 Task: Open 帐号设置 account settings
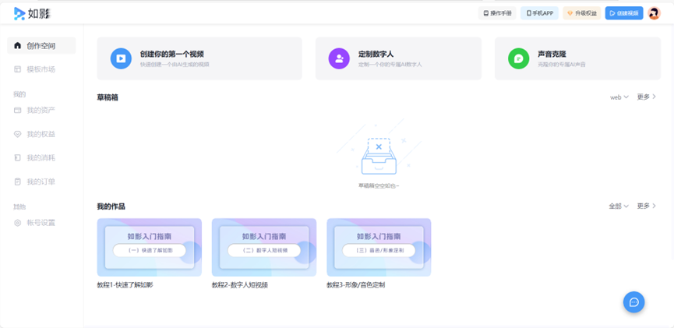(x=41, y=223)
